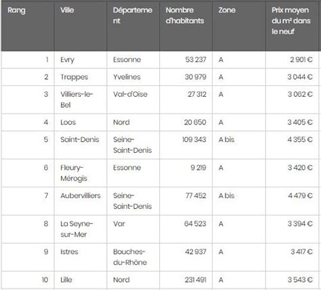
Task: Select the Prix moyen du m² header
Action: [291, 21]
